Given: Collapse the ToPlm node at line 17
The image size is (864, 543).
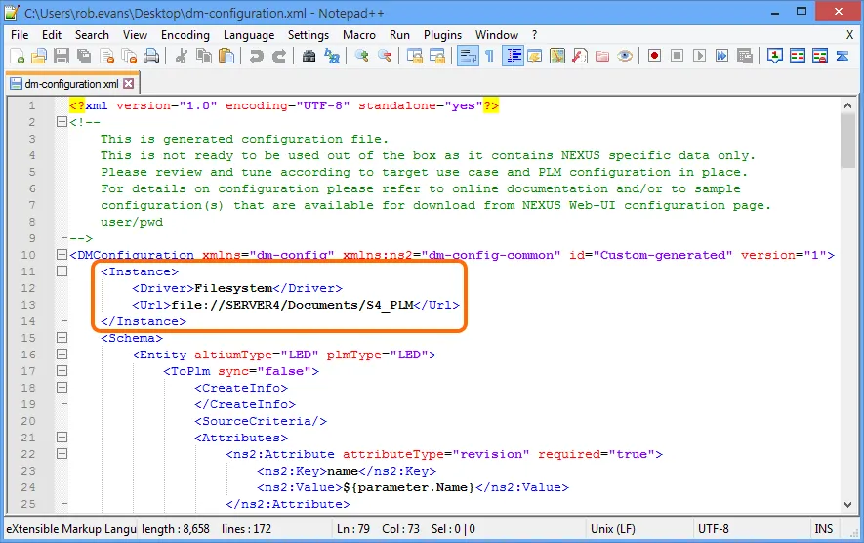Looking at the screenshot, I should click(62, 371).
